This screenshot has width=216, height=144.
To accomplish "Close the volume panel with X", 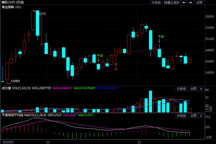I will pos(201,89).
